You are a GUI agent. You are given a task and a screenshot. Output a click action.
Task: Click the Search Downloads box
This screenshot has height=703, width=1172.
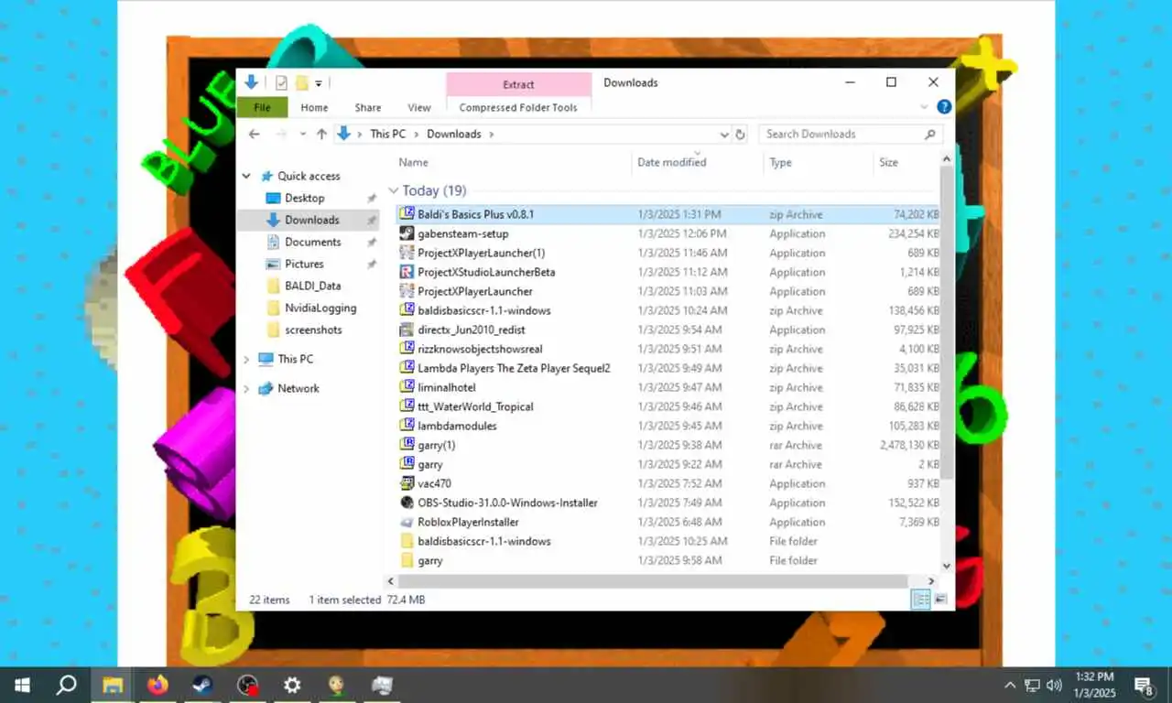click(x=850, y=134)
